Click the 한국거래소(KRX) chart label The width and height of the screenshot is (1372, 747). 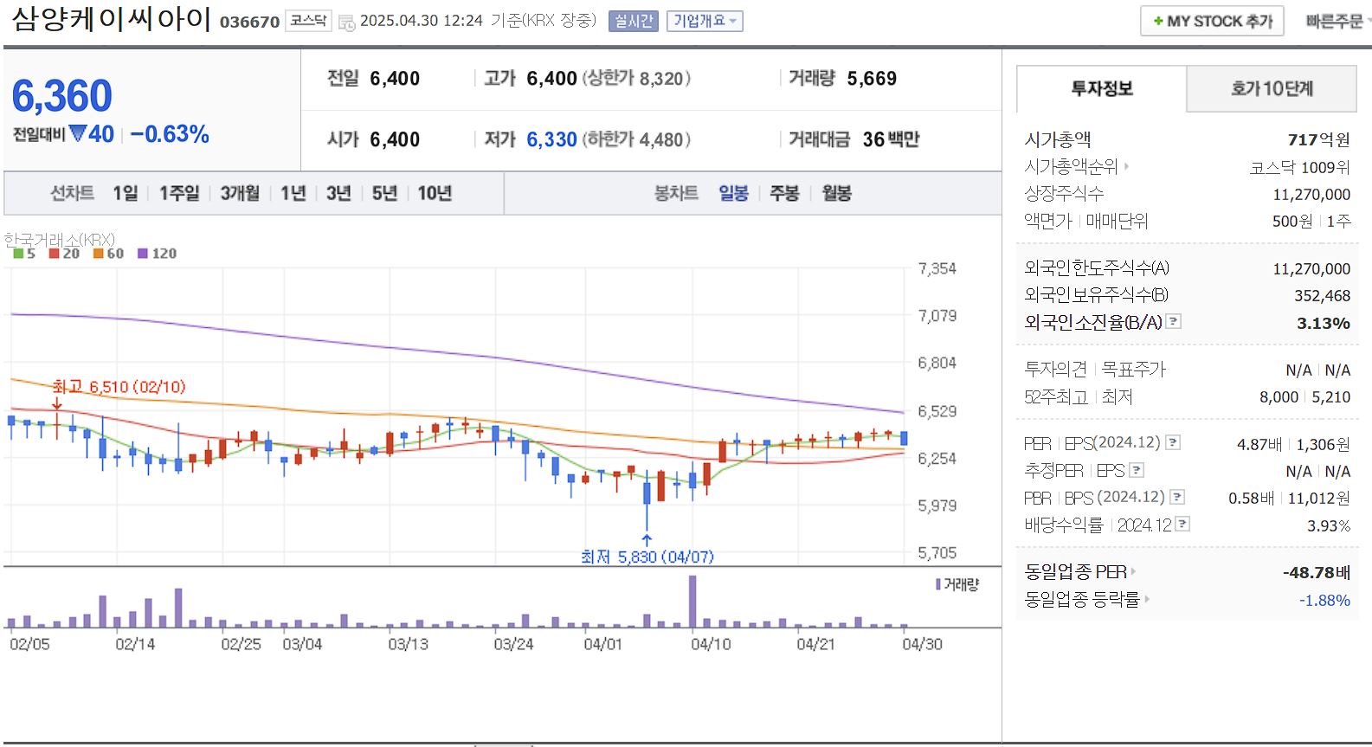(59, 239)
